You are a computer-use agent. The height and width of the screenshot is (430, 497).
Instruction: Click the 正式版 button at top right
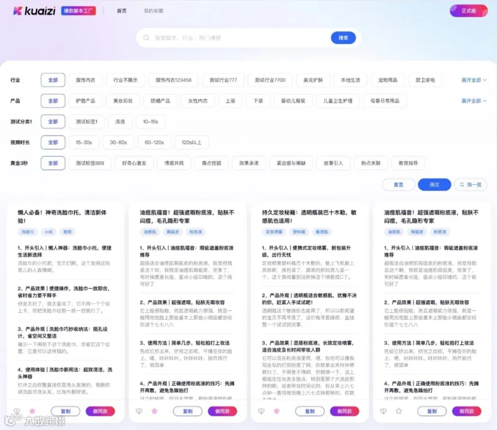coord(469,10)
